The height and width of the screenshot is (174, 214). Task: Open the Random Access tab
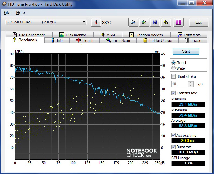146,35
